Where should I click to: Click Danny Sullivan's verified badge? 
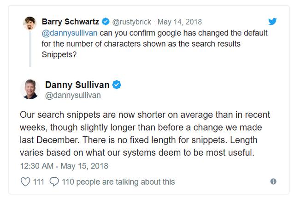tap(118, 85)
